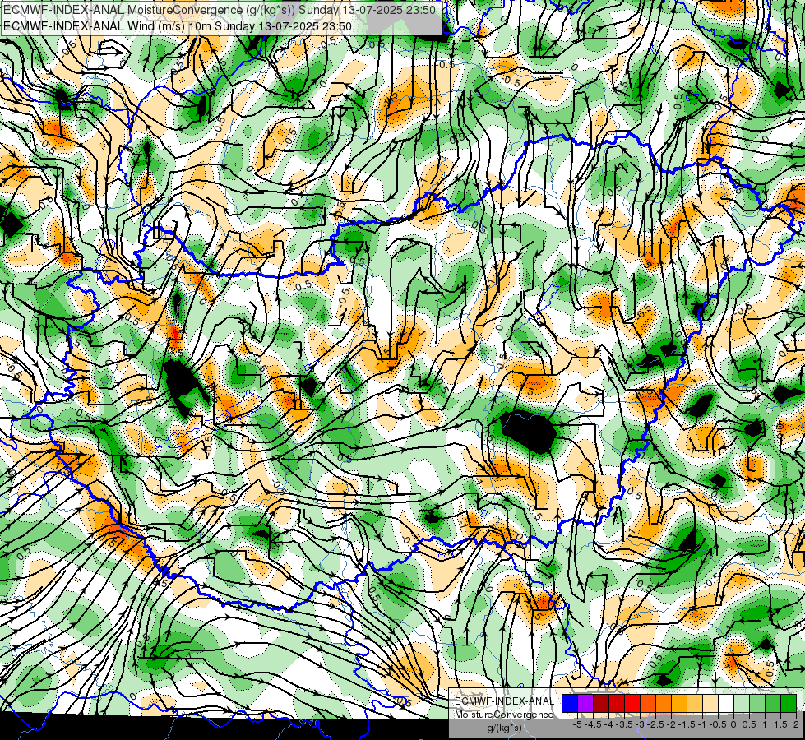Screen dimensions: 805x740
Task: Click the darkest green legend swatch above 2
Action: [789, 704]
